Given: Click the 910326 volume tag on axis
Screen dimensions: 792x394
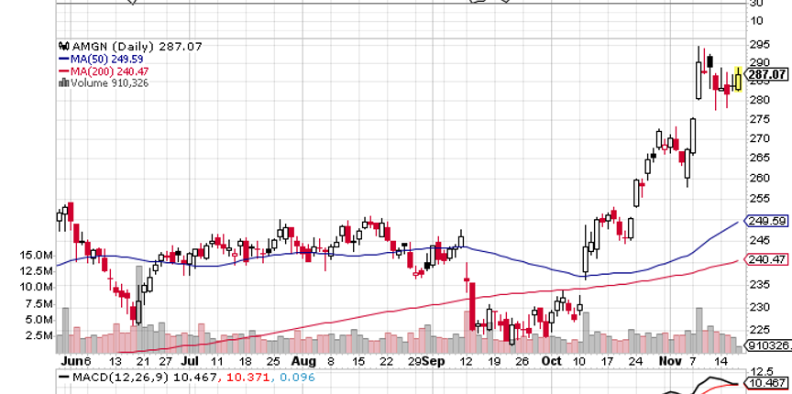Looking at the screenshot, I should point(767,345).
